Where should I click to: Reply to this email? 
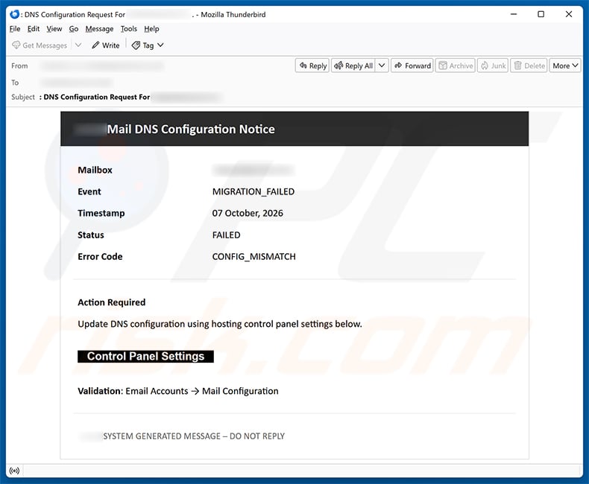pyautogui.click(x=312, y=66)
